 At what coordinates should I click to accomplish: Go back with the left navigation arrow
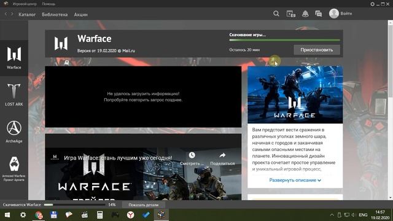click(x=6, y=14)
